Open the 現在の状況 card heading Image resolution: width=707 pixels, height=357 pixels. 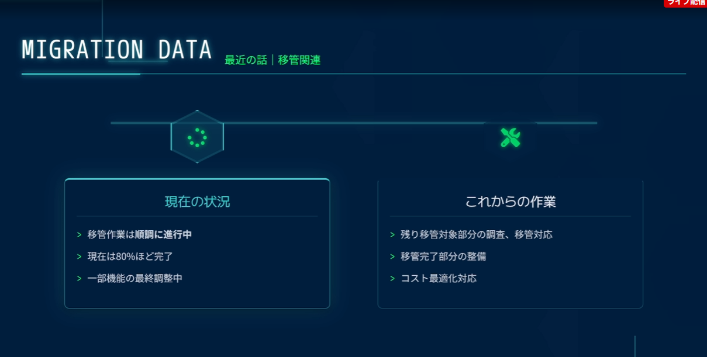197,202
